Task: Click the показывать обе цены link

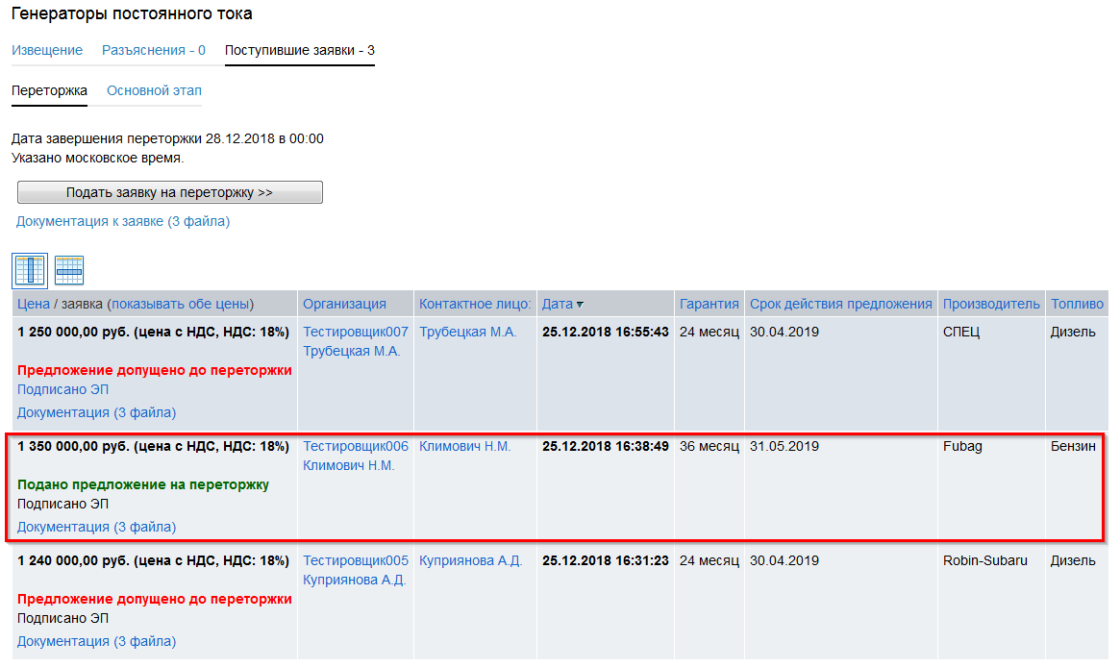Action: [x=182, y=304]
